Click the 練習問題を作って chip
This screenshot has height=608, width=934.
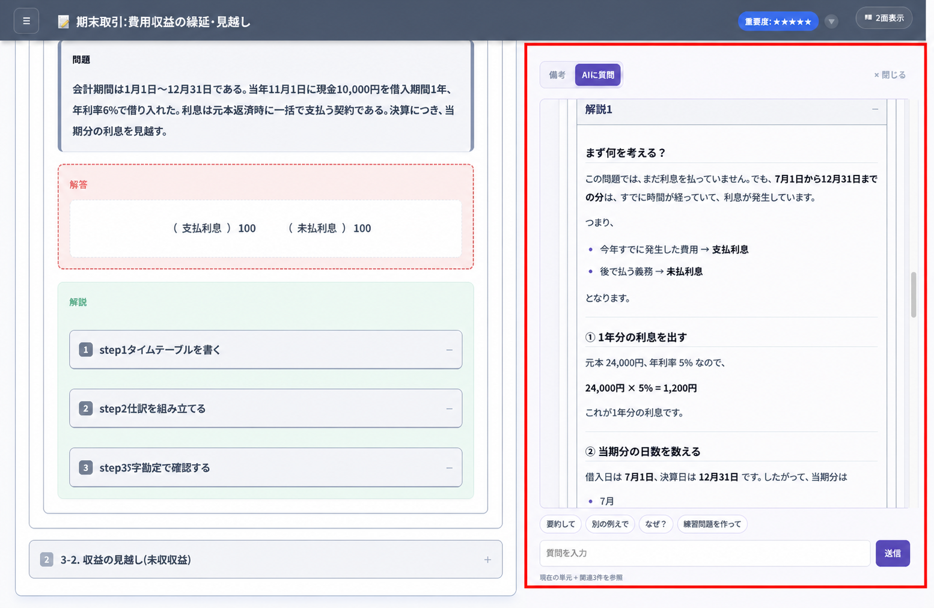point(712,524)
